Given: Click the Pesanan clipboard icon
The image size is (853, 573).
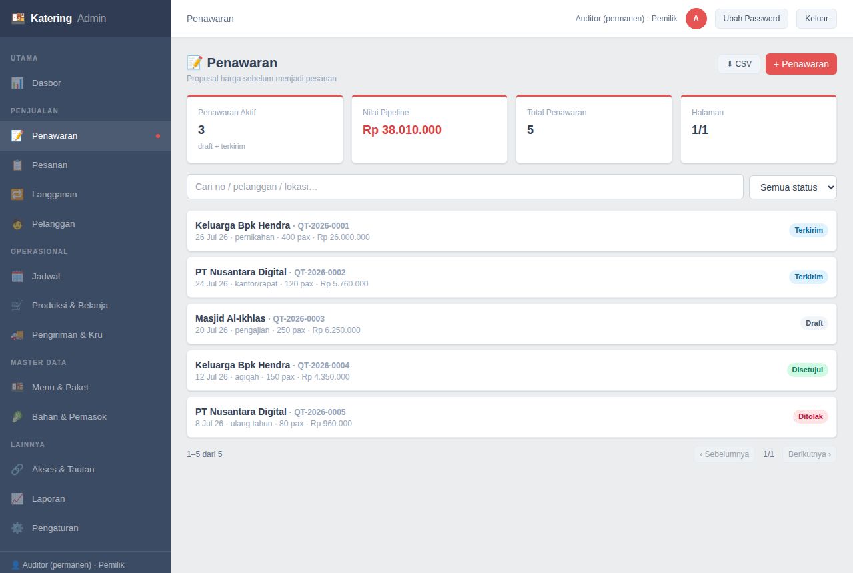Looking at the screenshot, I should tap(17, 165).
